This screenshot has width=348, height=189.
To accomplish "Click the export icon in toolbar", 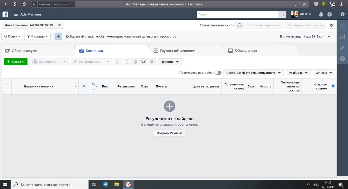I will tap(143, 62).
